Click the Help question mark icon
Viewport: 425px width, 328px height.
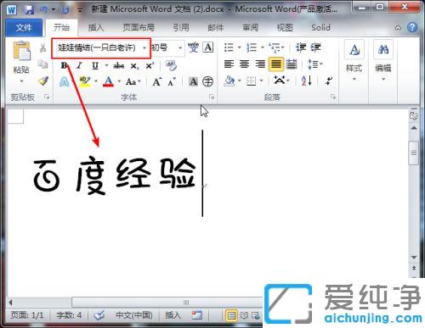(412, 27)
